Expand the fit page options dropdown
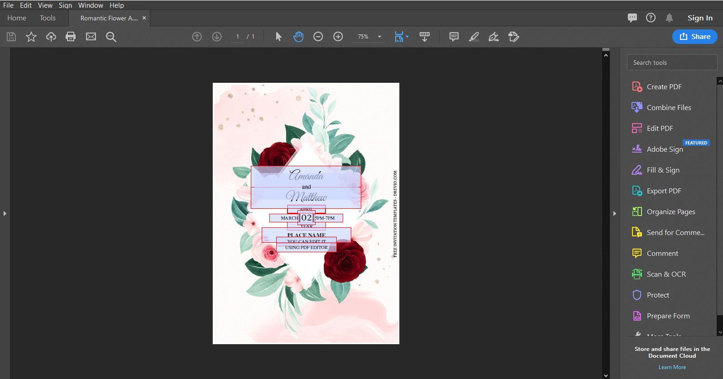This screenshot has width=723, height=379. pyautogui.click(x=407, y=37)
